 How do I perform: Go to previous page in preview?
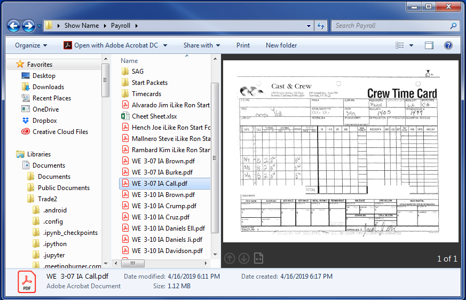230,258
